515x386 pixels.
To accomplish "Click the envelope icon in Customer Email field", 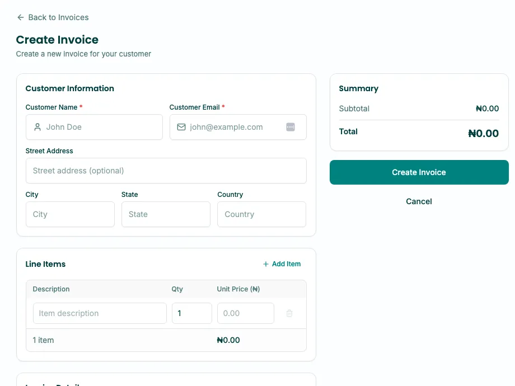I will tap(181, 127).
